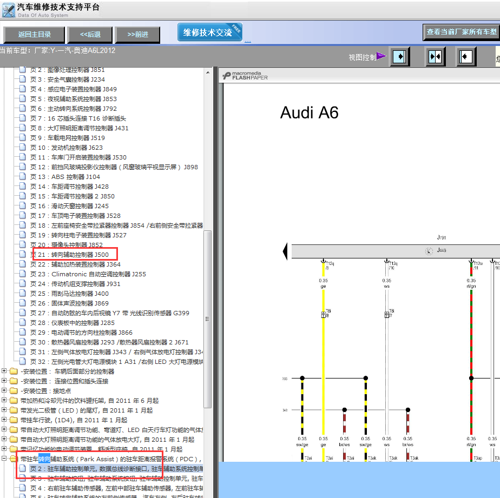The width and height of the screenshot is (500, 498).
Task: Click the page icon of 页 25 雨刮马达控制器 J400
Action: tap(23, 293)
